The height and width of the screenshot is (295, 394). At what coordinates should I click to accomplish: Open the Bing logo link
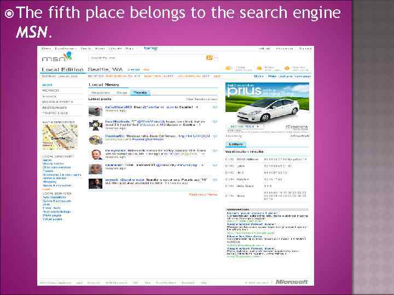(x=151, y=48)
